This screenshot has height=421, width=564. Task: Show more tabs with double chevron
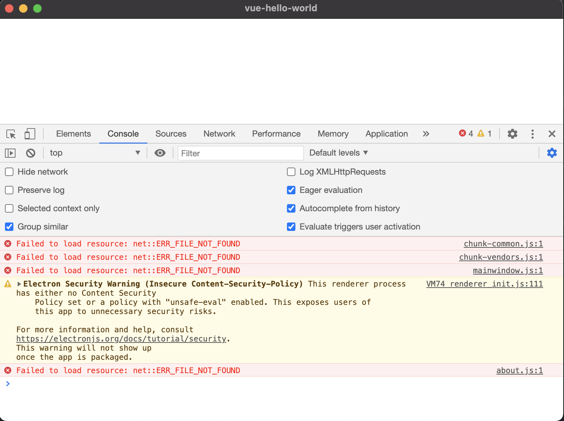click(426, 134)
